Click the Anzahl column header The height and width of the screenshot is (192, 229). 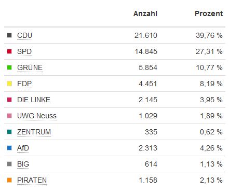pyautogui.click(x=145, y=13)
